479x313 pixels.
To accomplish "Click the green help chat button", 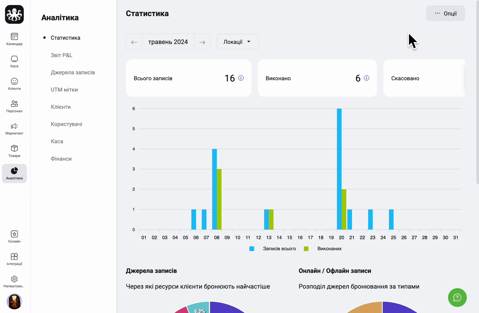I will coord(457,297).
